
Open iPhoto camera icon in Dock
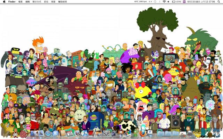[99, 133]
